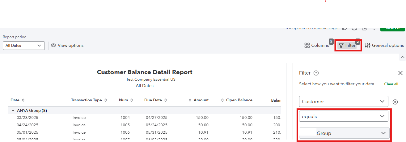Screen dimensions: 406x142
Task: Remove the Customer filter with circled X
Action: pyautogui.click(x=395, y=102)
